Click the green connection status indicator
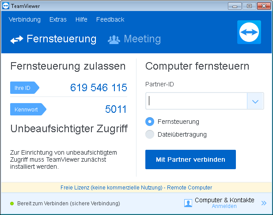The height and width of the screenshot is (215, 273). point(12,204)
